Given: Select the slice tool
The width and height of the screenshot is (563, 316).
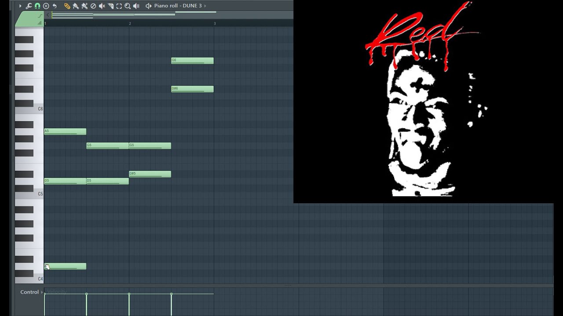Looking at the screenshot, I should tap(110, 6).
